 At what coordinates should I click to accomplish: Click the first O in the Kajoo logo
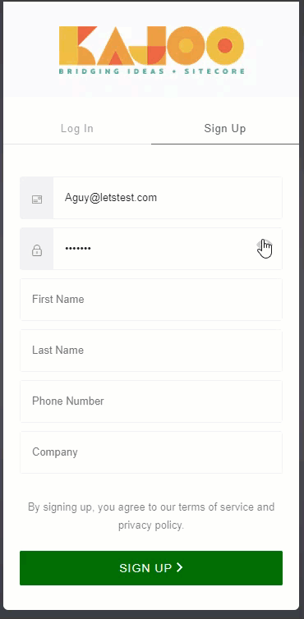(186, 45)
